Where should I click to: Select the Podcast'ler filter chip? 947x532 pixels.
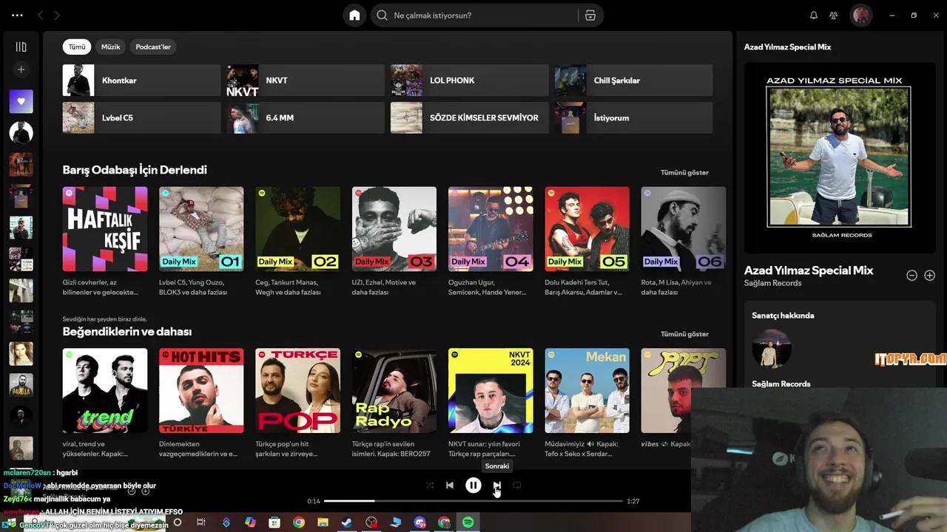[x=153, y=47]
